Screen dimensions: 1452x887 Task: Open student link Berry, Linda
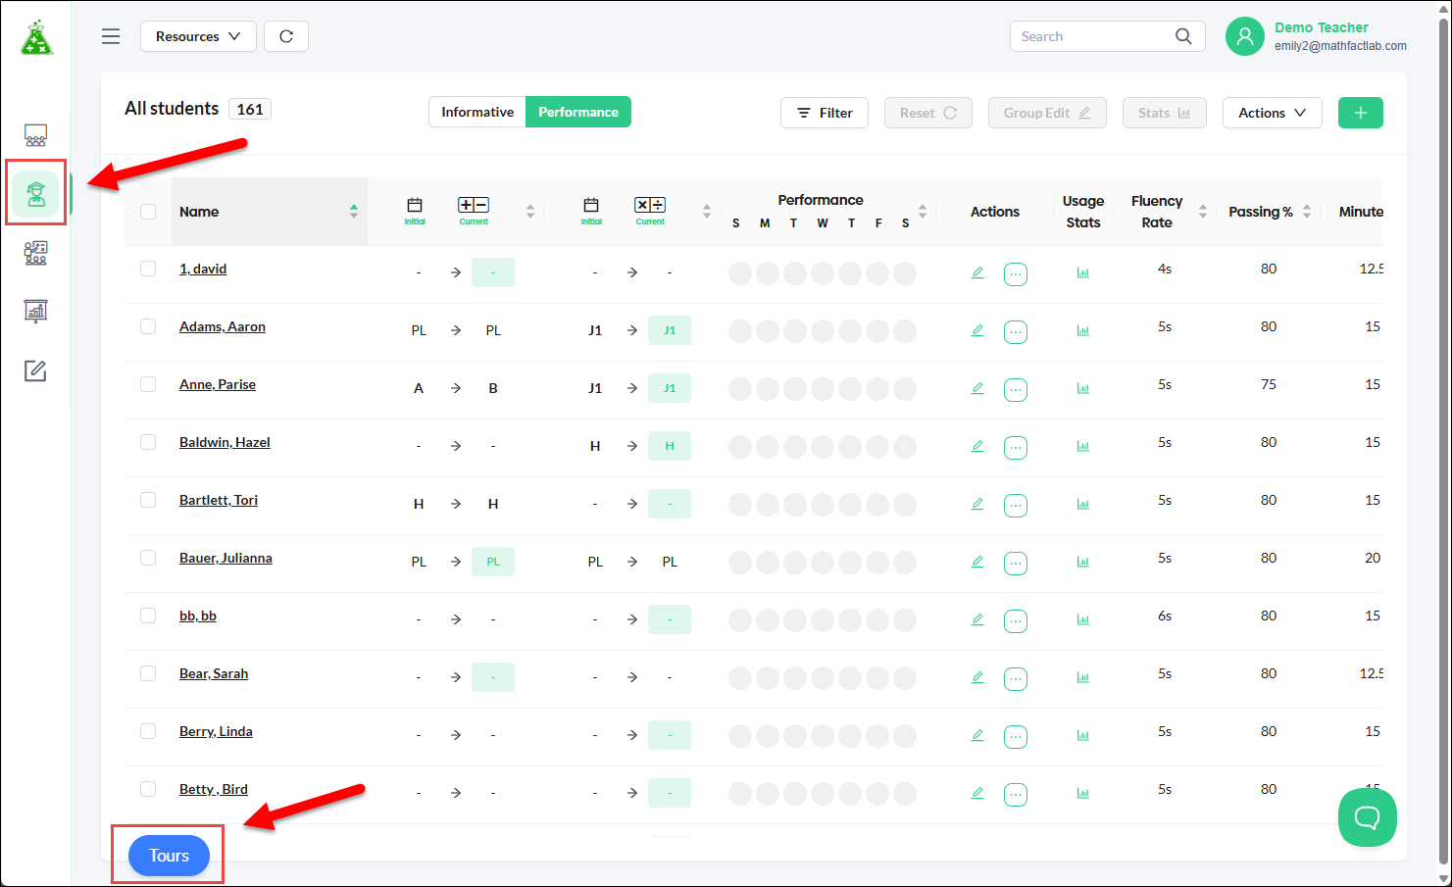pos(216,731)
